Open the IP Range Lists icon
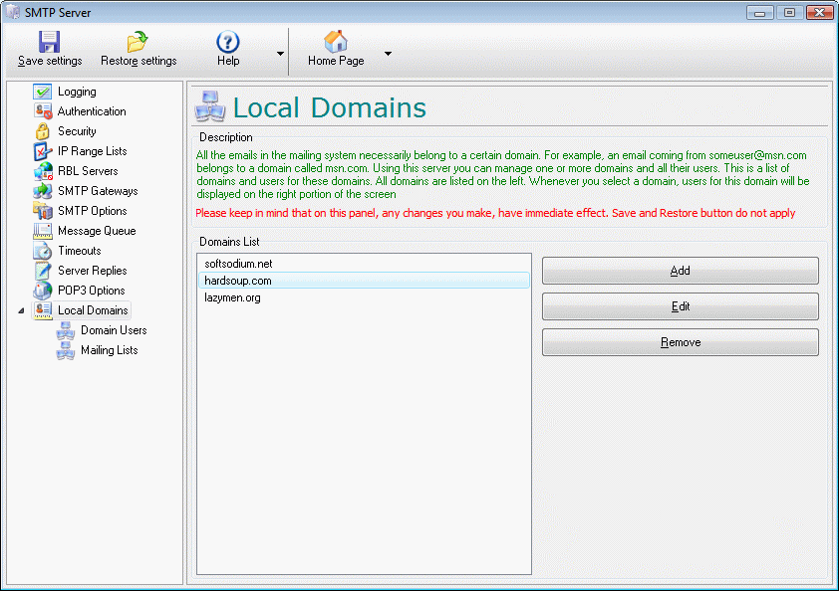839x591 pixels. point(43,150)
